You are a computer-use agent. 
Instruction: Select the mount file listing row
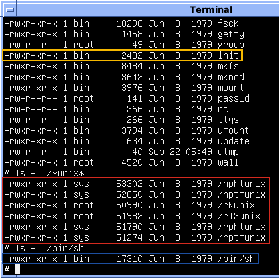(124, 88)
